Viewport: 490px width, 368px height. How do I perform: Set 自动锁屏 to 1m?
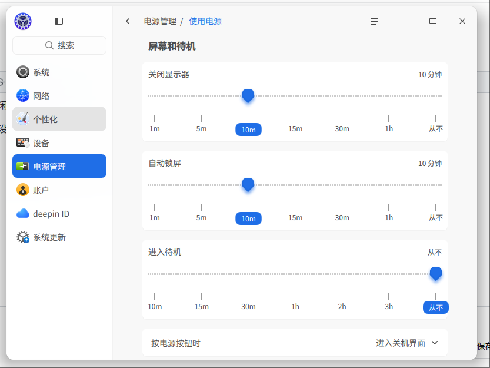pos(155,217)
